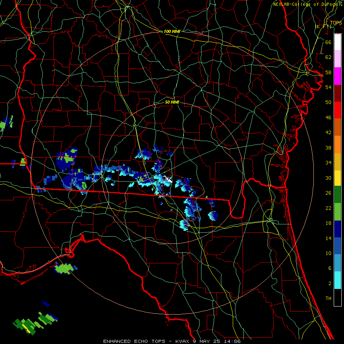Click the dark green legend swatch
The width and height of the screenshot is (344, 344).
[338, 195]
